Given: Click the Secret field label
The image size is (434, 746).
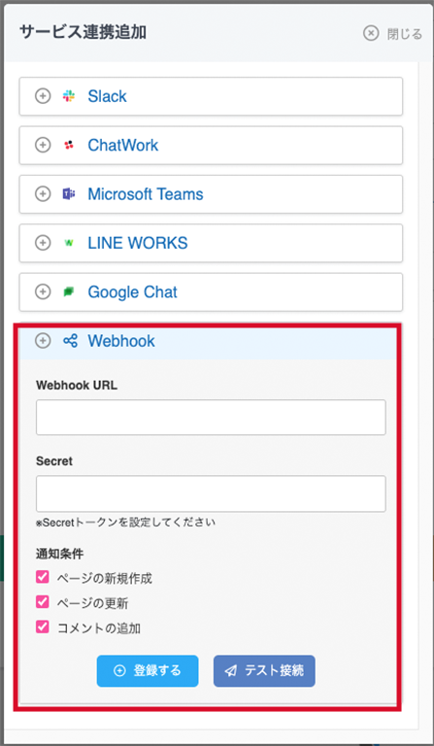Looking at the screenshot, I should 54,461.
